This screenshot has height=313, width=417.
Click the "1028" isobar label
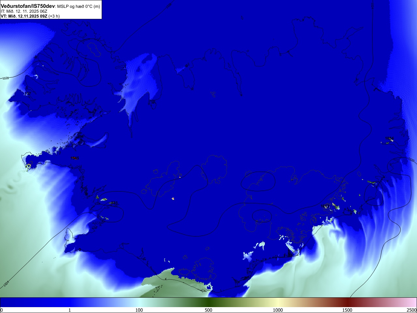click(6, 78)
